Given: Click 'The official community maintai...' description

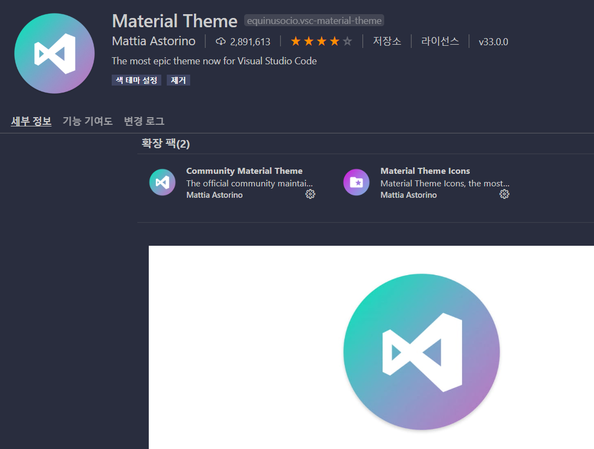Looking at the screenshot, I should tap(249, 184).
